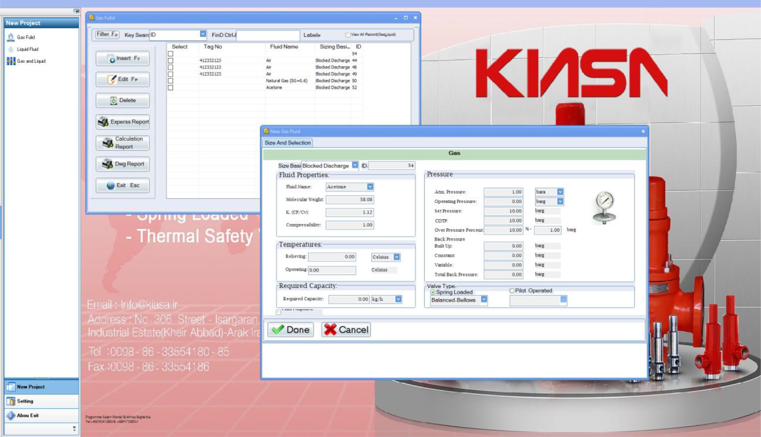Click the Setting icon in bottom panel

point(11,401)
